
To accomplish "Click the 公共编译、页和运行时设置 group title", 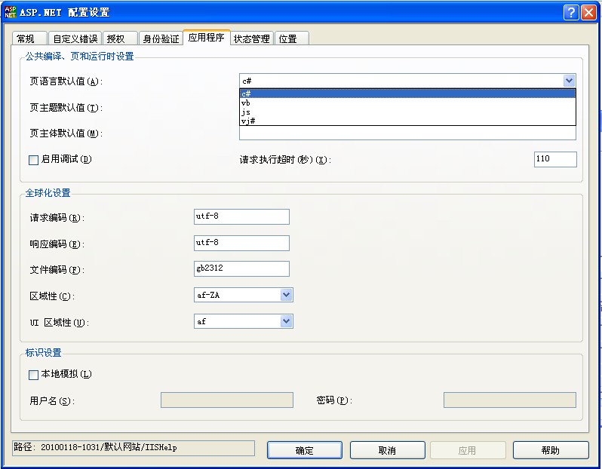I will pyautogui.click(x=79, y=57).
